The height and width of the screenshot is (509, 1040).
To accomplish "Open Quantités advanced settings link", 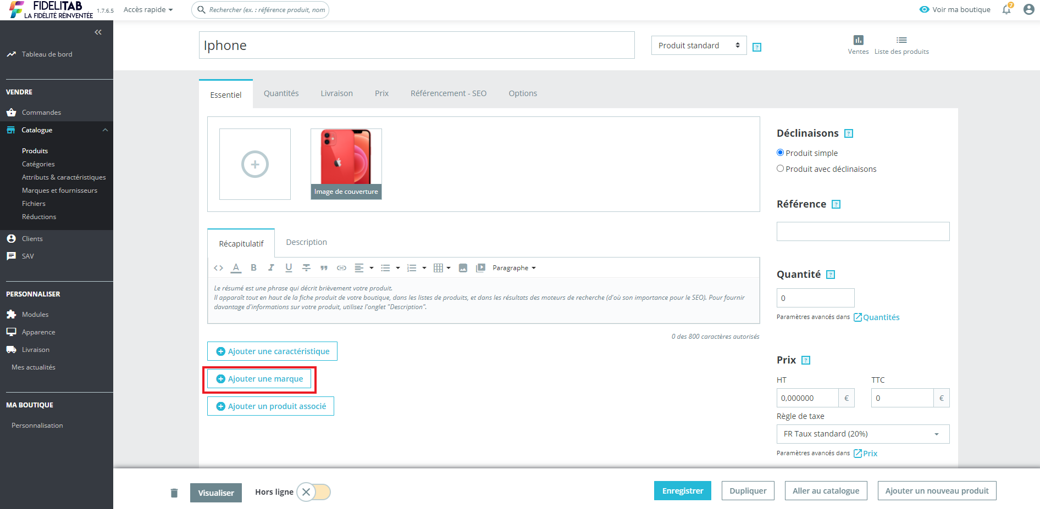I will pos(876,317).
